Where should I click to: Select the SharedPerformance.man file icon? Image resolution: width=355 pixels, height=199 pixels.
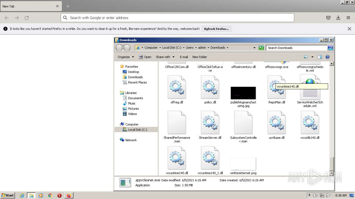(x=177, y=122)
